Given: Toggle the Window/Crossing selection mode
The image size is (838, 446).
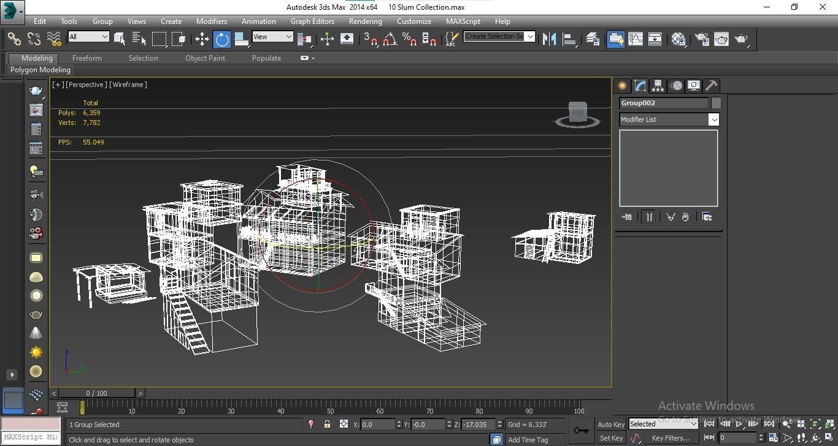Looking at the screenshot, I should pos(179,39).
